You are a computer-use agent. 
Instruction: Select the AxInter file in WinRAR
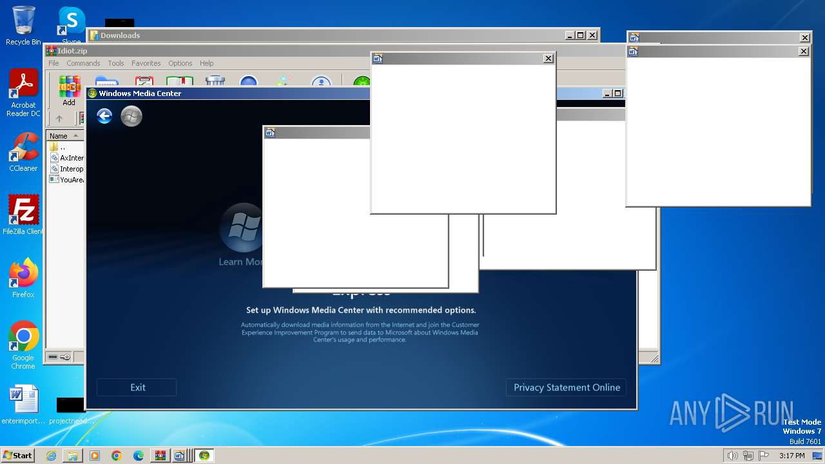point(66,158)
